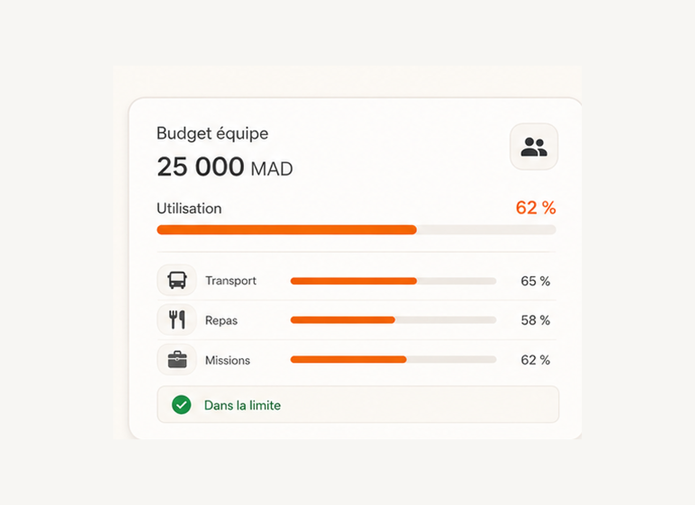Image resolution: width=695 pixels, height=505 pixels.
Task: Click the Transport usage progress bar
Action: pos(393,281)
